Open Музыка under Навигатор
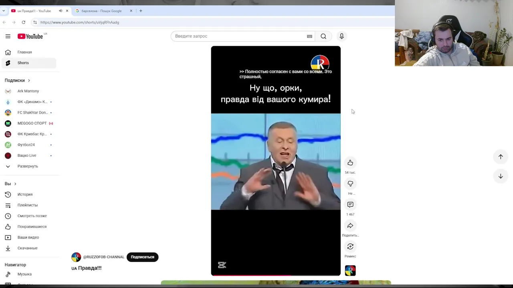The width and height of the screenshot is (513, 288). pyautogui.click(x=29, y=274)
